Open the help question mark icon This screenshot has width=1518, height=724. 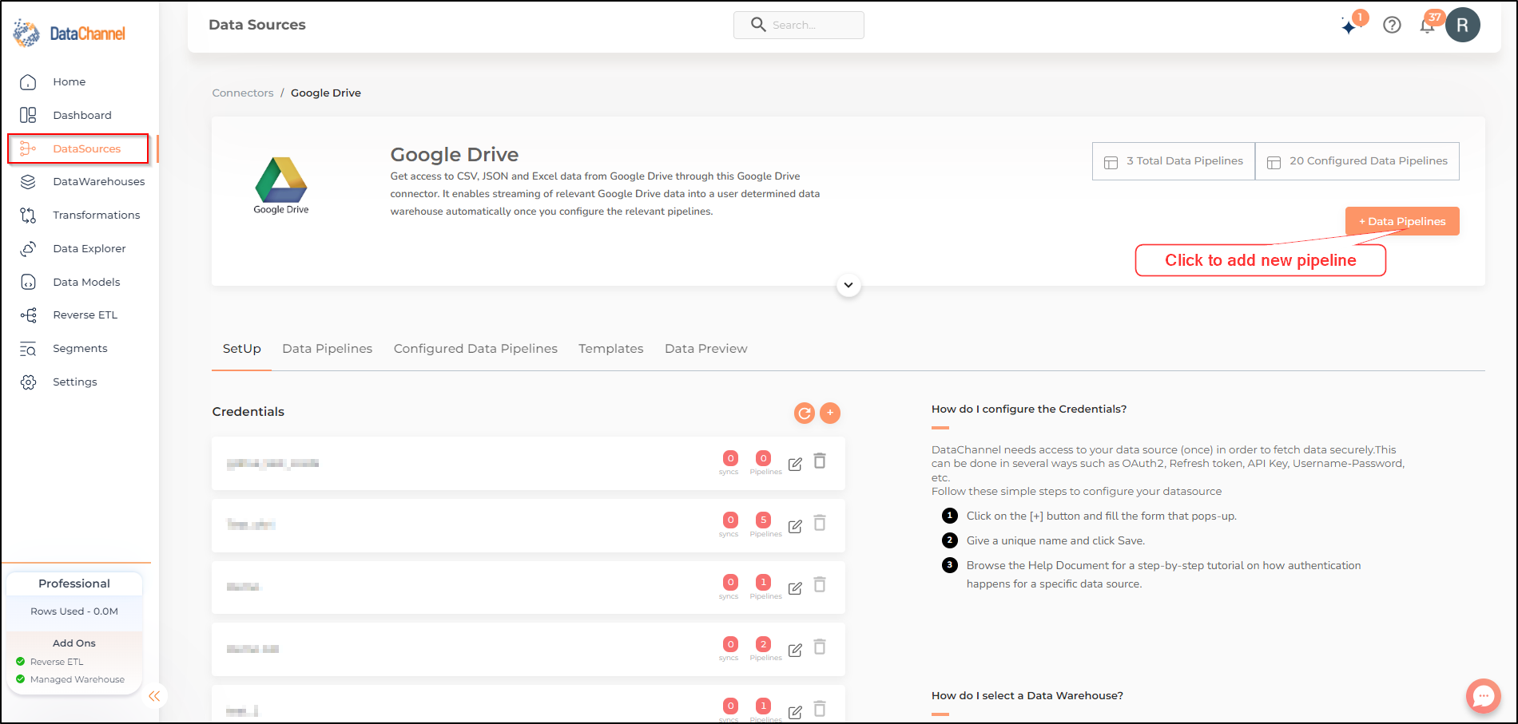tap(1392, 25)
